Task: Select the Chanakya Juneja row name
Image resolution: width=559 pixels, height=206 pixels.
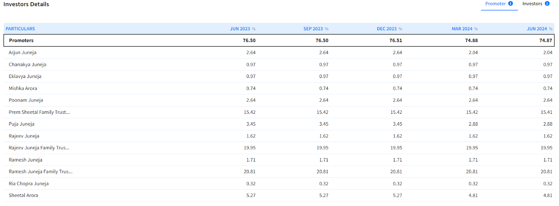Action: click(x=27, y=65)
